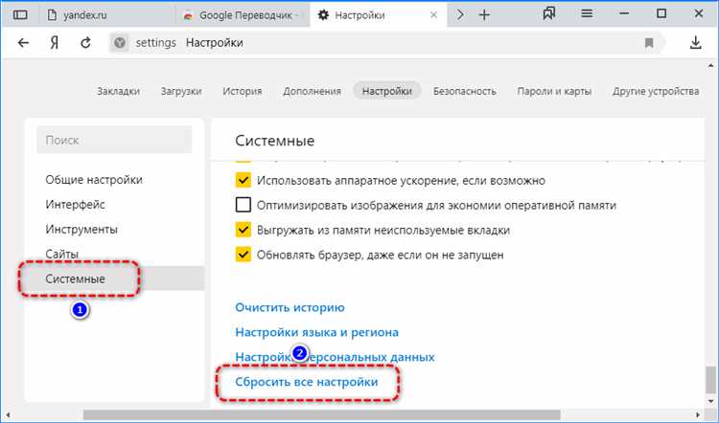Viewport: 719px width, 423px height.
Task: Uncheck hardware acceleration (аппаратное ускорение) checkbox
Action: (x=244, y=180)
